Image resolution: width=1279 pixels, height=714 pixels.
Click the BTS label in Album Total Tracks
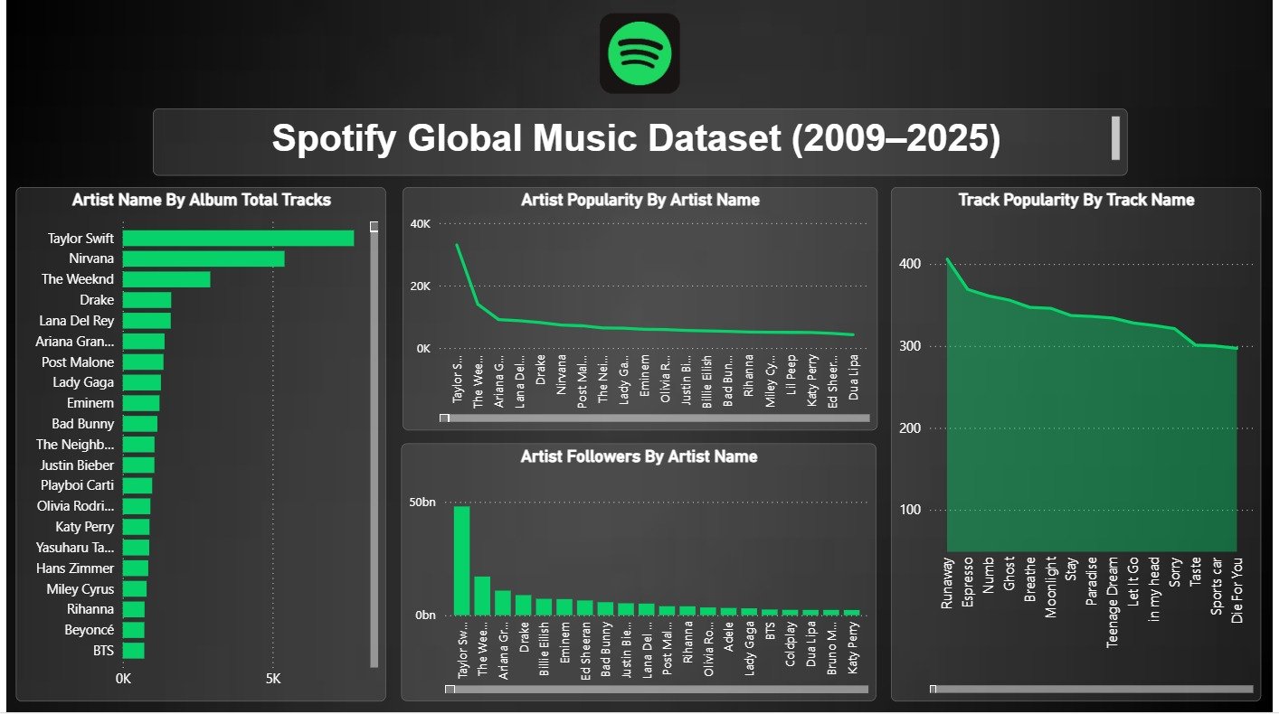(x=103, y=651)
